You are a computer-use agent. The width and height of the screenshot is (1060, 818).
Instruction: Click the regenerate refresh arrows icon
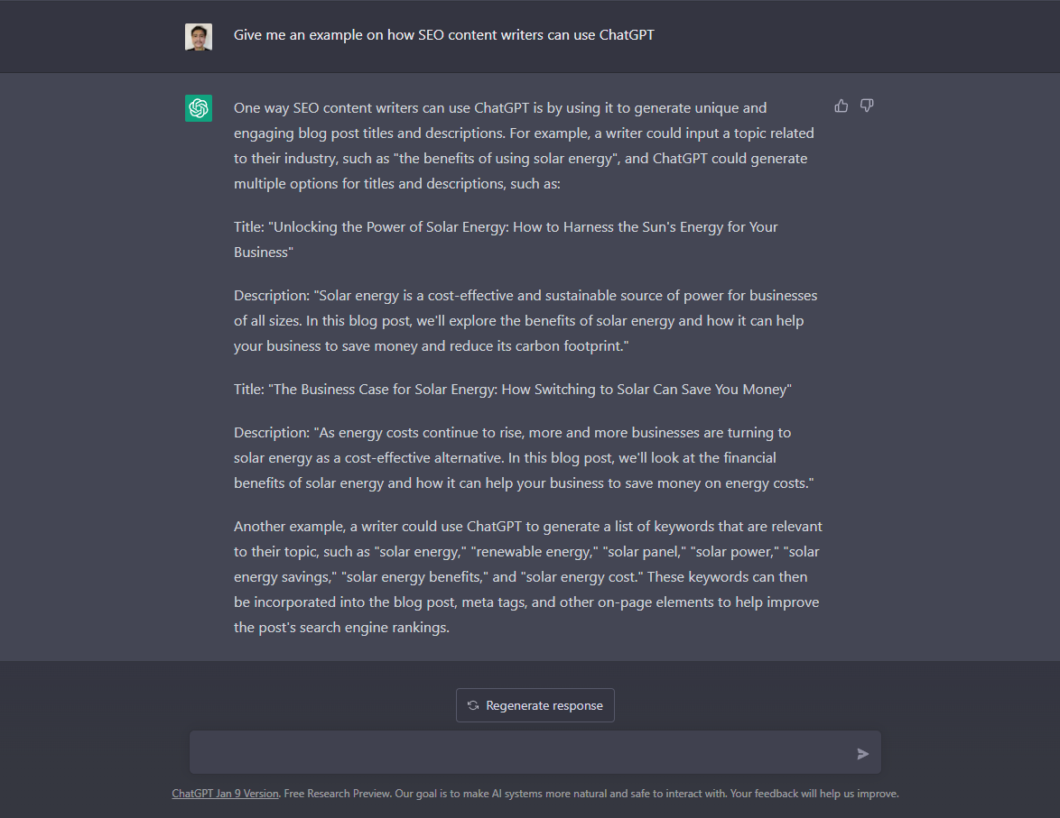click(473, 705)
